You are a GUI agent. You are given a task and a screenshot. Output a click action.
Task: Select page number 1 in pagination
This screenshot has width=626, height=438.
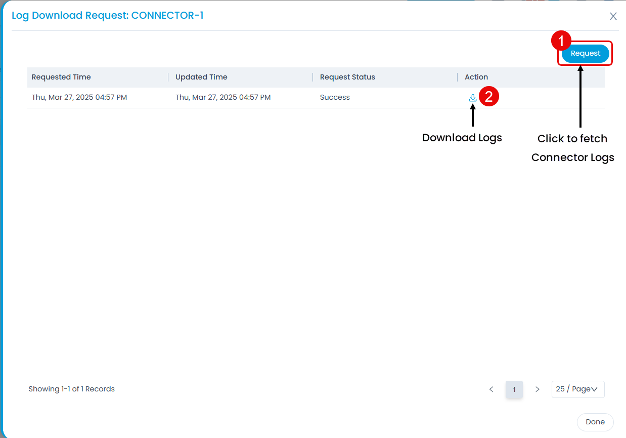pos(514,389)
